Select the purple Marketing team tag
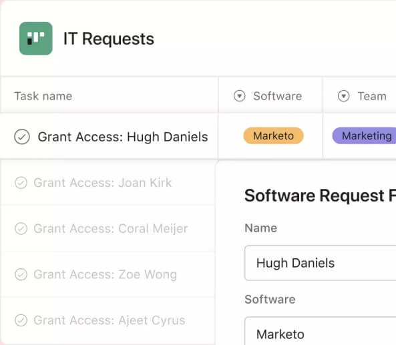This screenshot has width=396, height=345. tap(364, 135)
